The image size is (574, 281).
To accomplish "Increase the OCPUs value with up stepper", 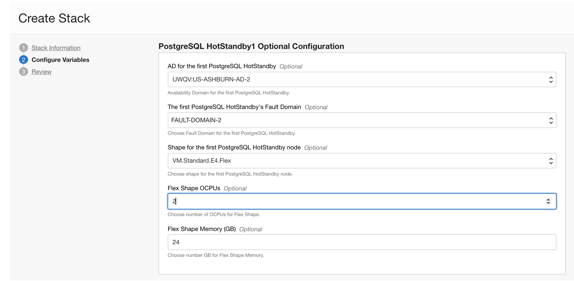I will coord(548,199).
